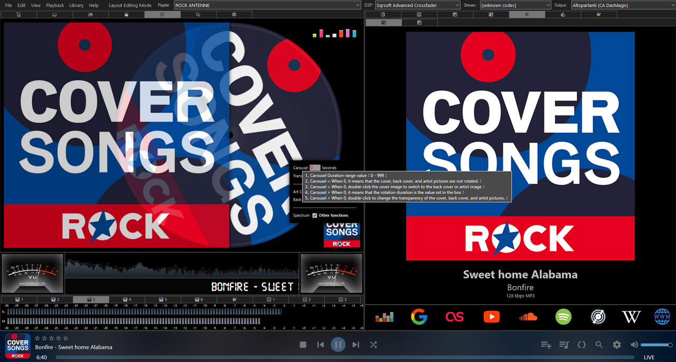The width and height of the screenshot is (676, 362).
Task: Switch to meter tab numbered 5
Action: (163, 299)
